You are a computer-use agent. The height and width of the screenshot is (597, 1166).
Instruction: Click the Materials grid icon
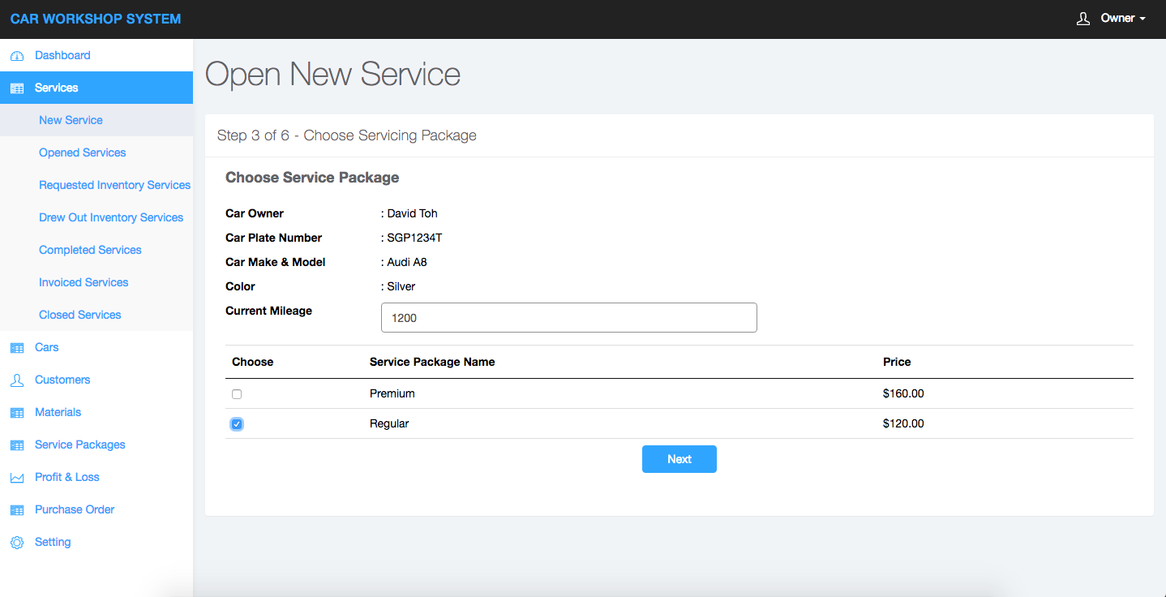click(x=17, y=413)
